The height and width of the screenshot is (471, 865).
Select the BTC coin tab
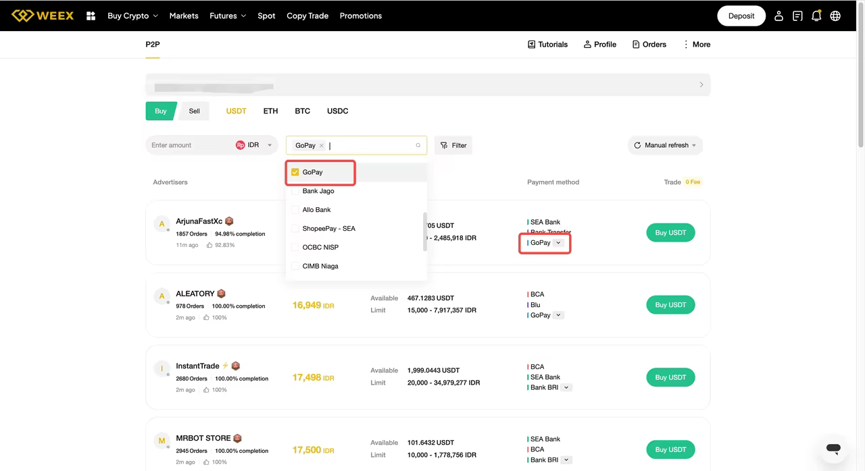tap(302, 111)
